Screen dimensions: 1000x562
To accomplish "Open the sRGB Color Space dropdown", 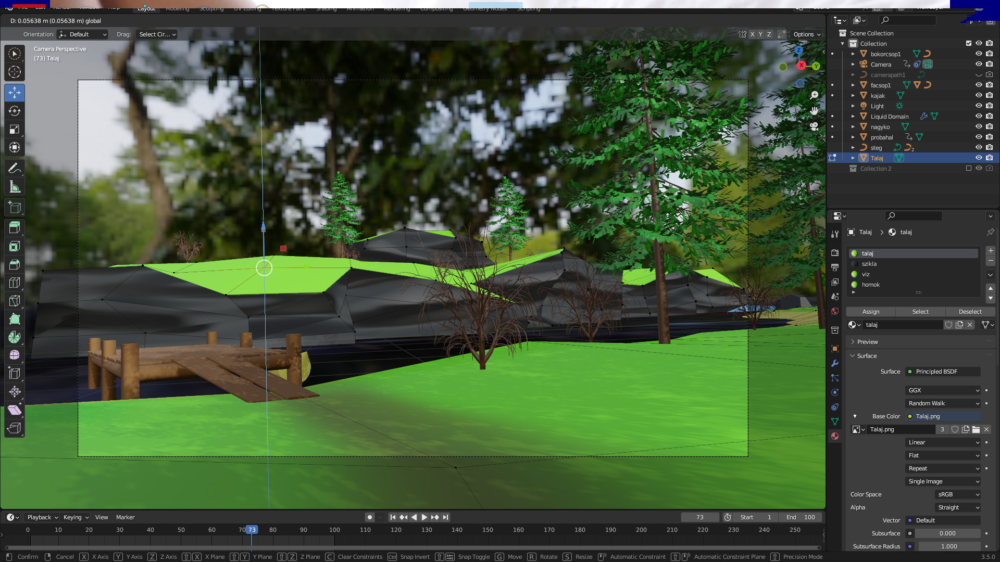I will coord(958,494).
